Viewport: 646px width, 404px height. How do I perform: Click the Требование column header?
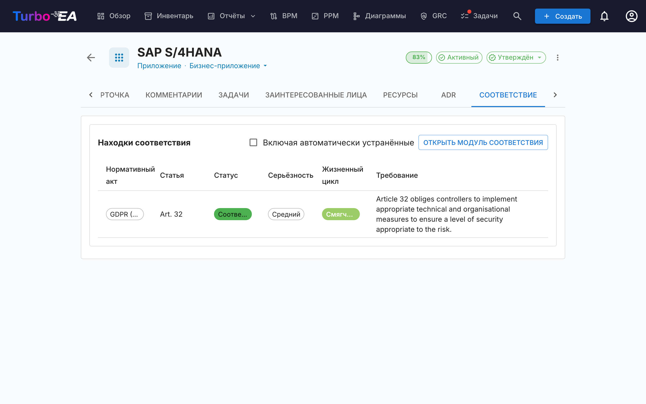click(x=397, y=175)
